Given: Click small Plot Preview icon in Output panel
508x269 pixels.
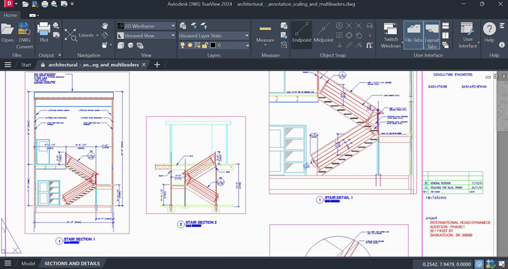Looking at the screenshot, I should 56,35.
